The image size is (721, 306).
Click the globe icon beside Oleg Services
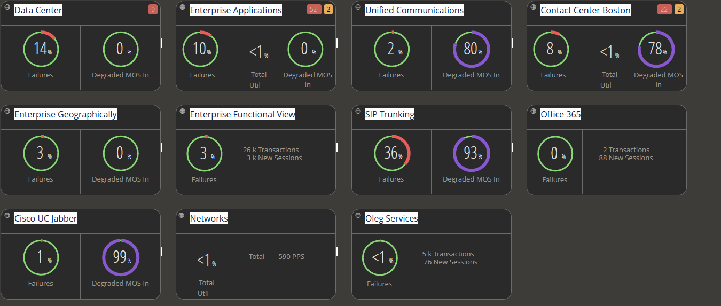[x=358, y=216]
